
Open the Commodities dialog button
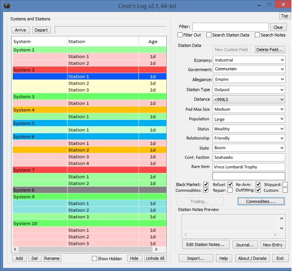tap(261, 201)
